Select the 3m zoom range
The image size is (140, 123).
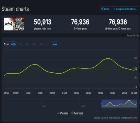pyautogui.click(x=34, y=44)
